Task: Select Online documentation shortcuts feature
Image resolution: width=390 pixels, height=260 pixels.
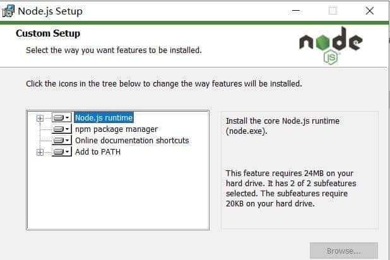Action: pyautogui.click(x=132, y=140)
